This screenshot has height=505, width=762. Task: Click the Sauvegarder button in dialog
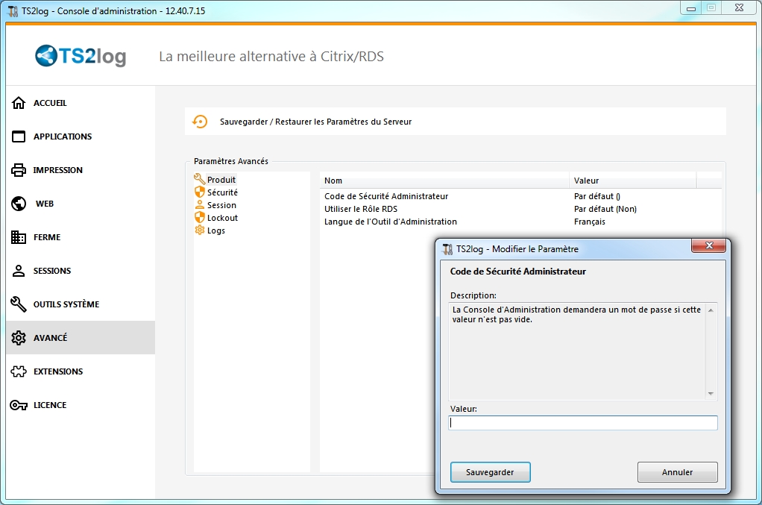coord(491,472)
